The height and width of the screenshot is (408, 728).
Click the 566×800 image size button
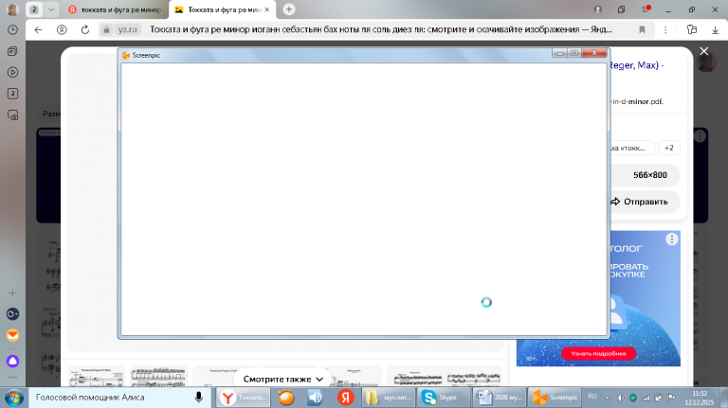coord(644,175)
